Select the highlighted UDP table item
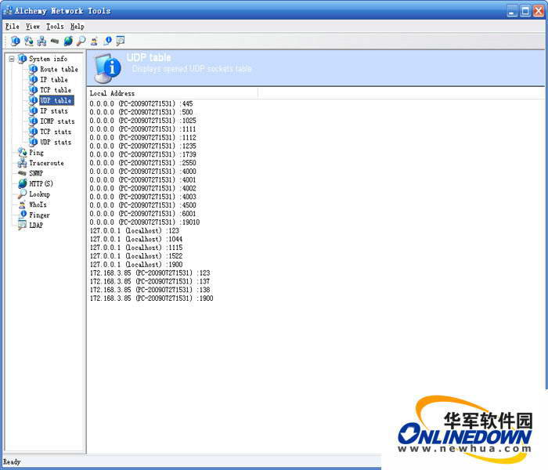Viewport: 548px width, 470px height. pyautogui.click(x=56, y=101)
